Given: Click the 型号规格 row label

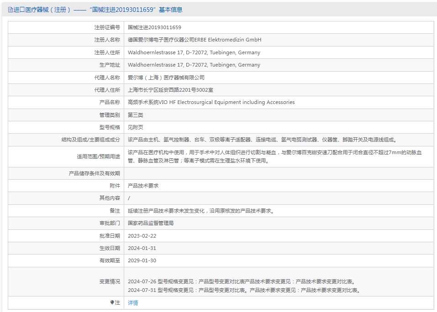Looking at the screenshot, I should click(x=110, y=127).
